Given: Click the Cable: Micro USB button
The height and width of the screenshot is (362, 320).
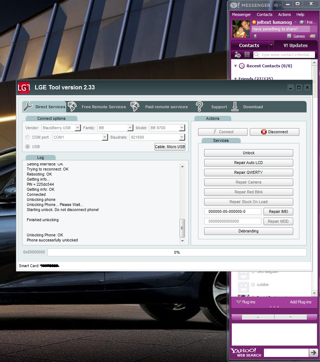Looking at the screenshot, I should (170, 147).
